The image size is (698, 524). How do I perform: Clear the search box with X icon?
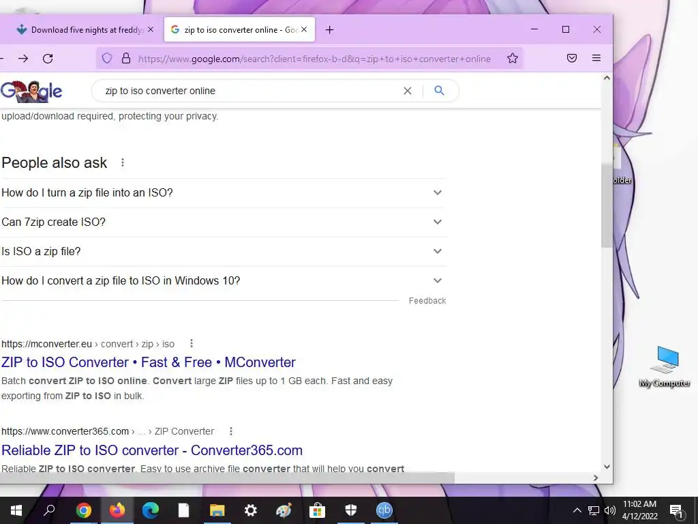408,91
